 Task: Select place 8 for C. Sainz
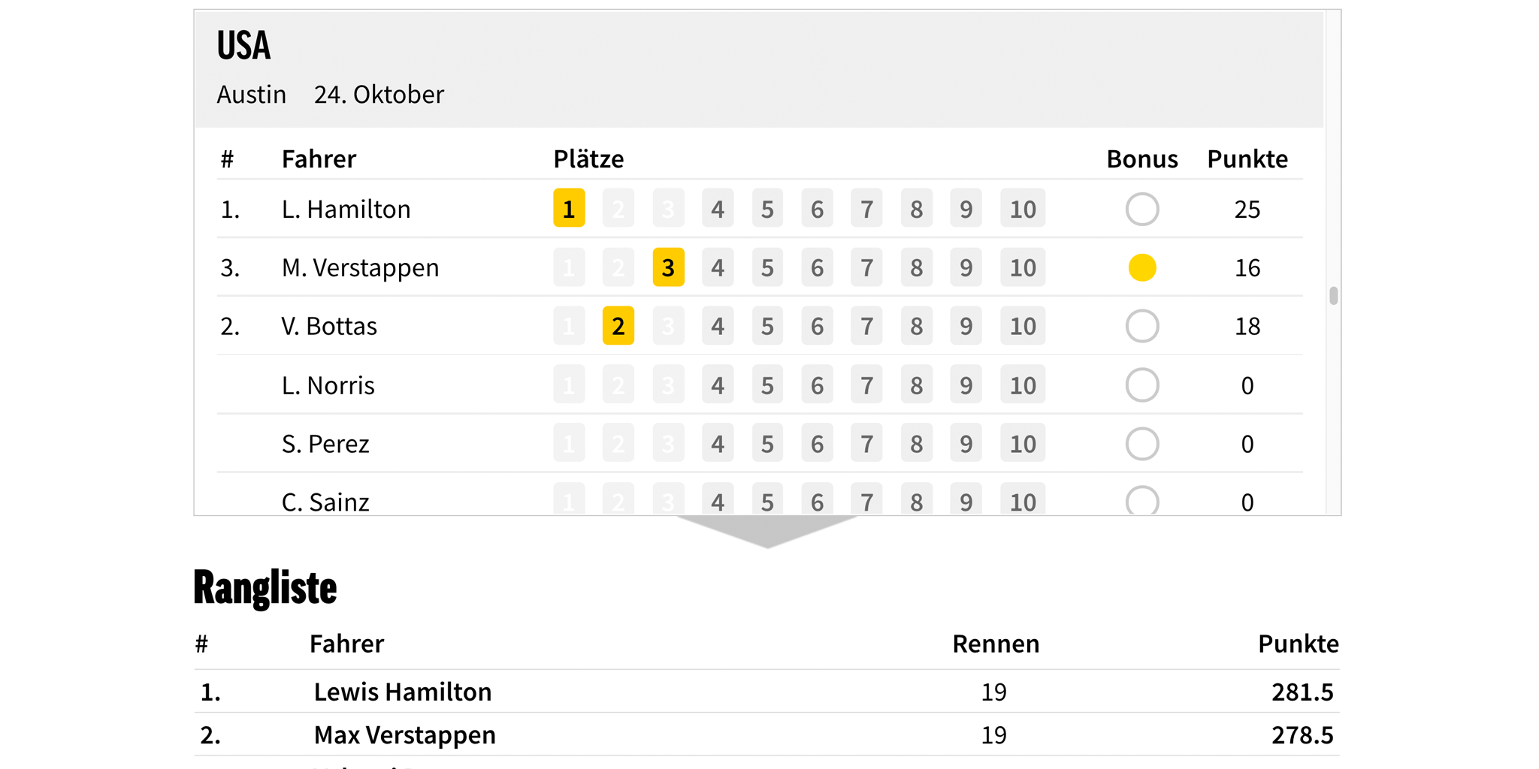(x=916, y=502)
